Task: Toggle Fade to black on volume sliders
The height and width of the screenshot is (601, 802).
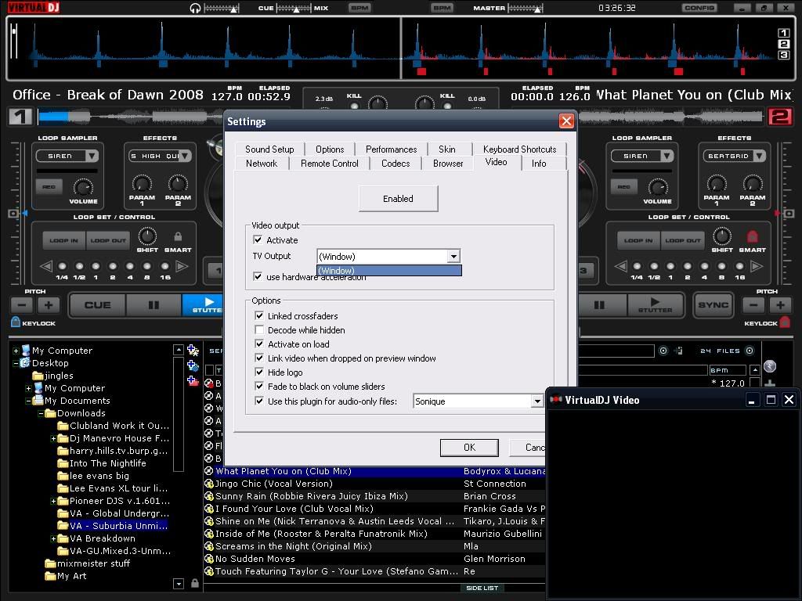Action: 259,387
